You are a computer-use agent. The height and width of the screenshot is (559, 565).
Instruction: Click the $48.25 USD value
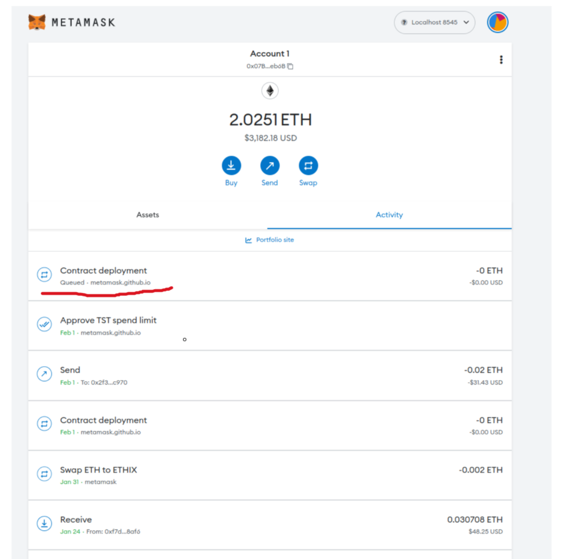486,532
